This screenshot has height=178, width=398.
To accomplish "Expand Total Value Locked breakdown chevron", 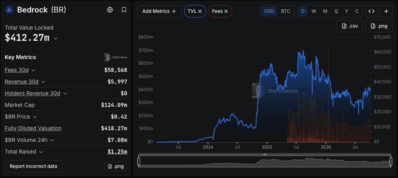I will (x=56, y=38).
